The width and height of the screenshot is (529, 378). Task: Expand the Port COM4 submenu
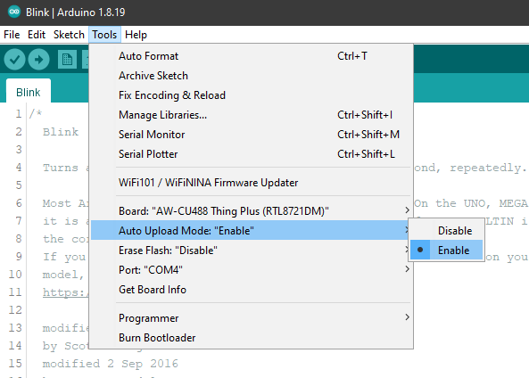point(252,270)
